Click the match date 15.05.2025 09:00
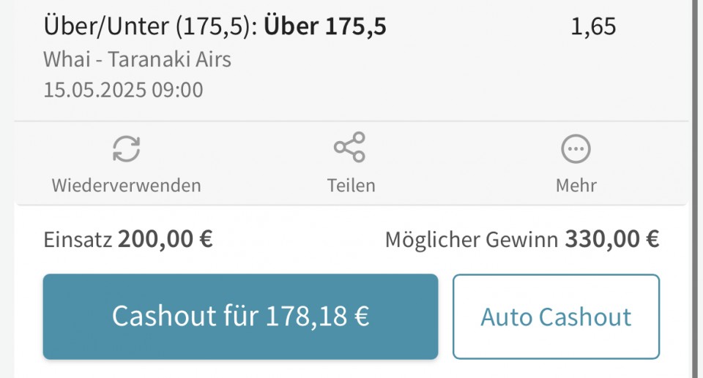703x378 pixels. pyautogui.click(x=123, y=90)
